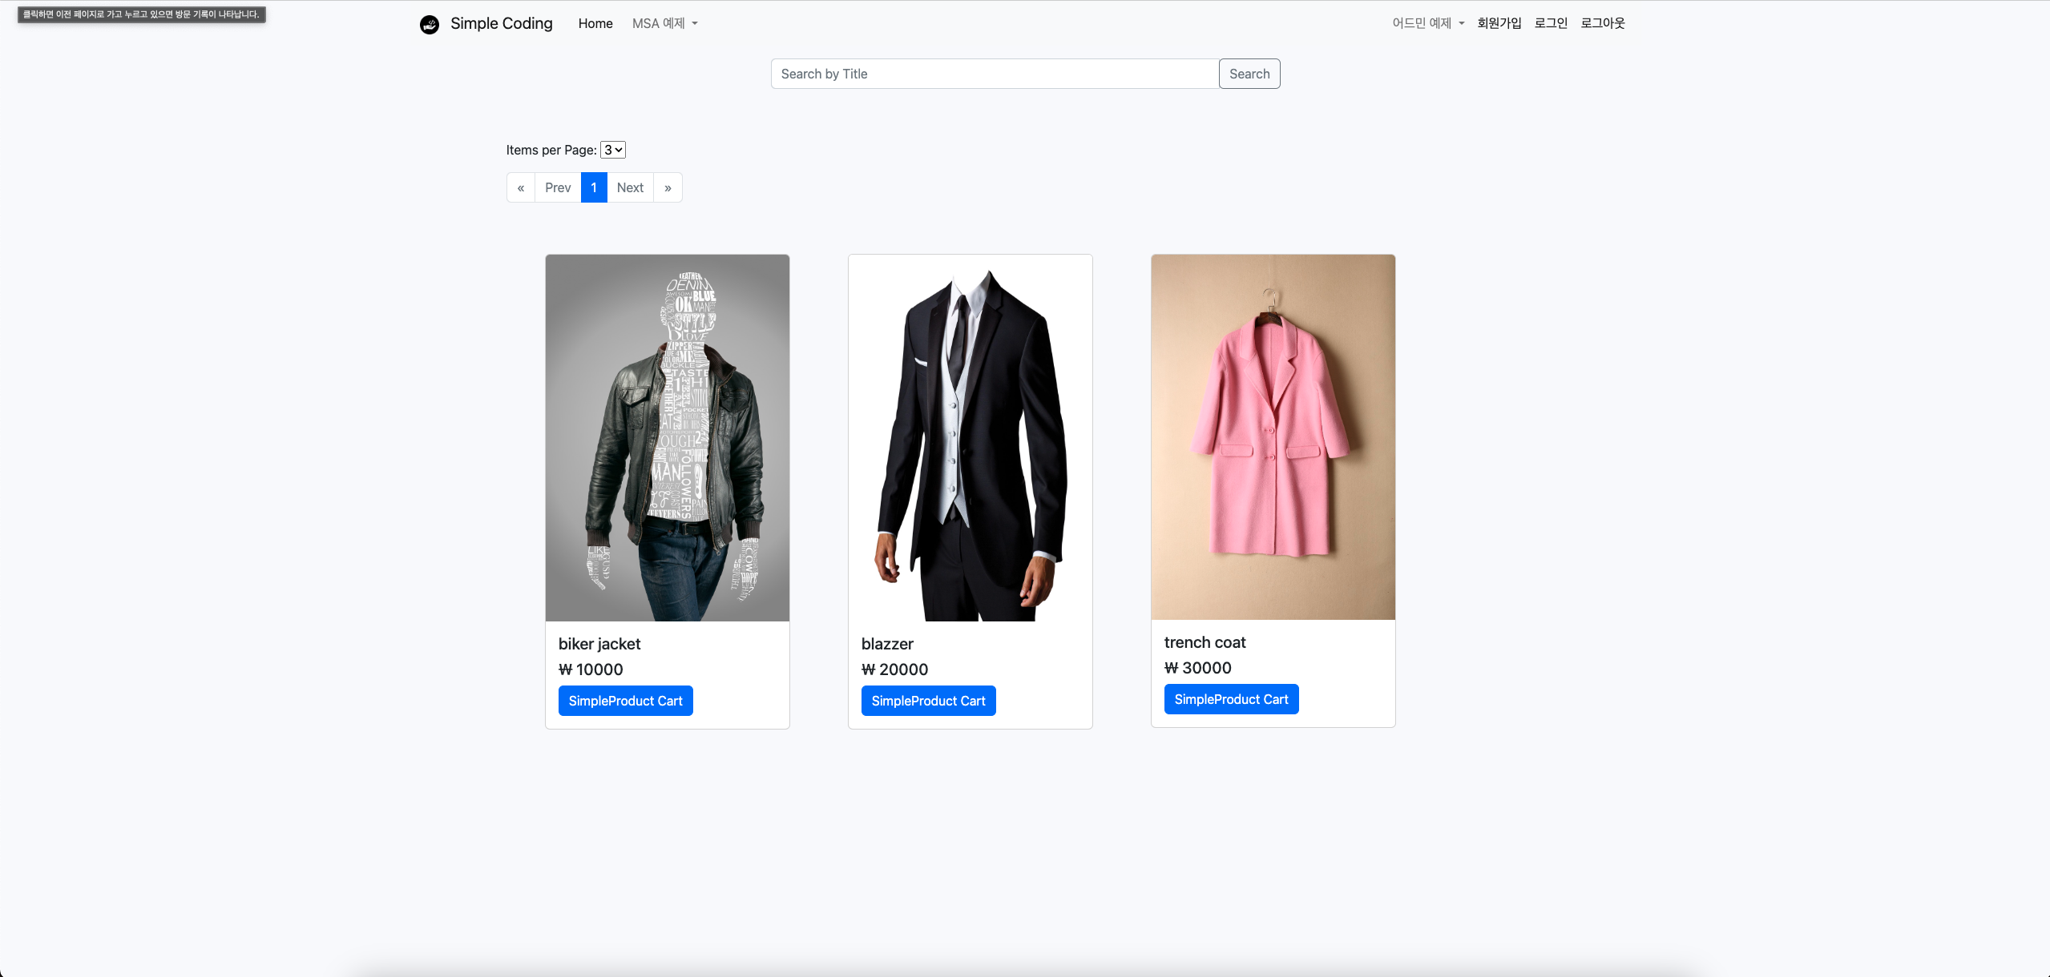This screenshot has height=977, width=2050.
Task: Click the 로그아웃 logout link
Action: (x=1602, y=23)
